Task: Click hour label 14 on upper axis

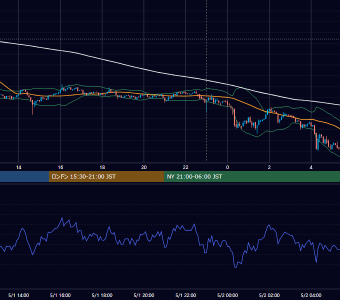Action: pos(18,167)
